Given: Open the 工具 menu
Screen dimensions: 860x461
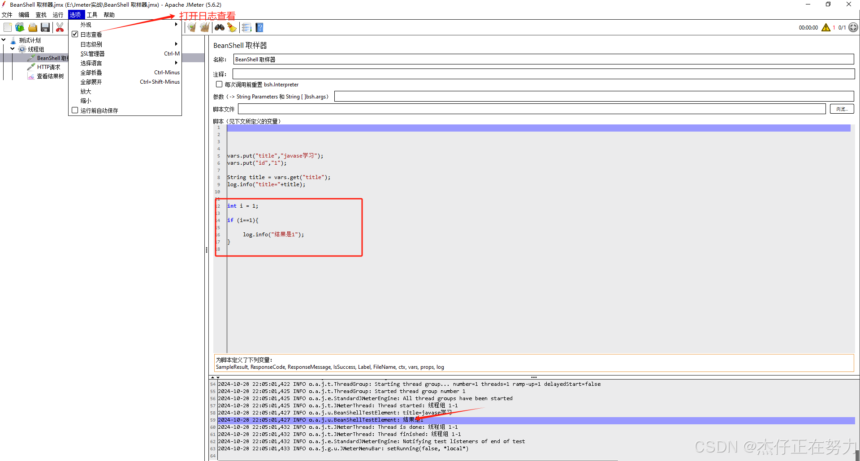Looking at the screenshot, I should point(92,15).
